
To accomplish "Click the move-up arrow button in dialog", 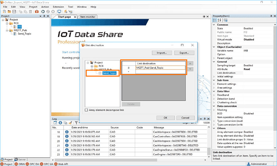I will coord(190,63).
